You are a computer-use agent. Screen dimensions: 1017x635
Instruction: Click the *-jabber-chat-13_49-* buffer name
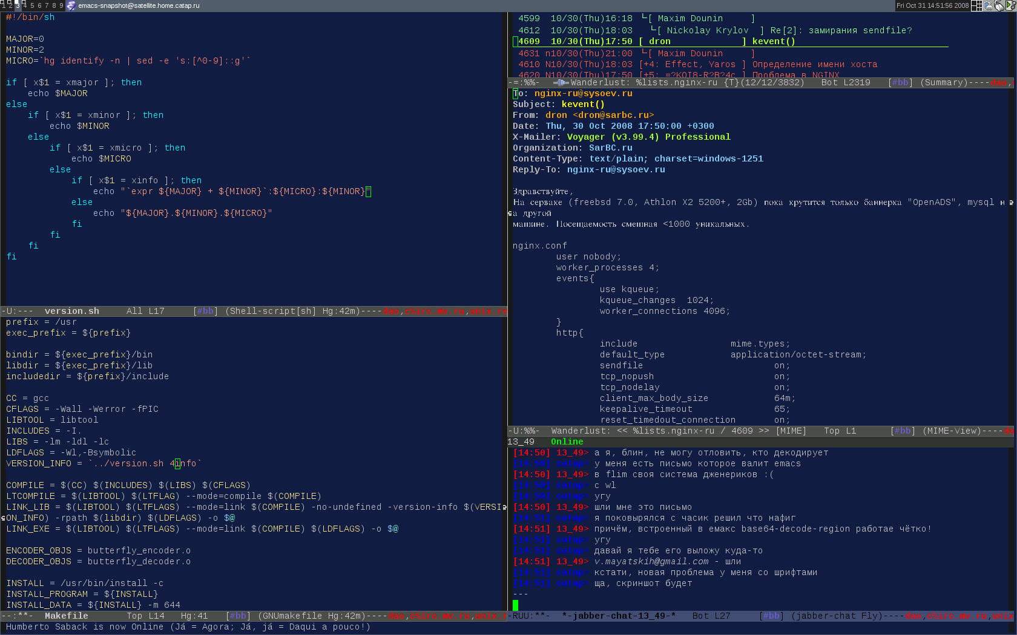click(619, 616)
